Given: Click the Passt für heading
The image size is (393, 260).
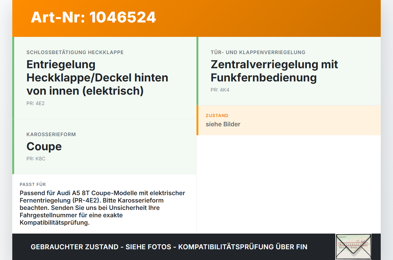Looking at the screenshot, I should click(33, 184).
